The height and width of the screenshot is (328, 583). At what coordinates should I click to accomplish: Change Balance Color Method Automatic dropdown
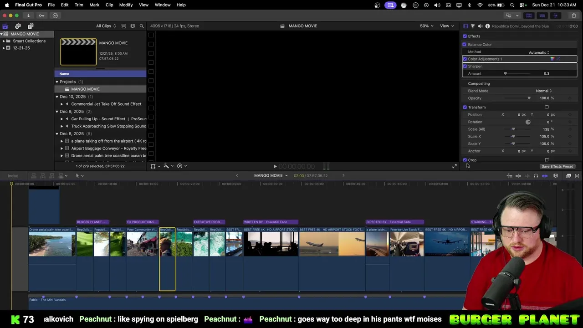(x=539, y=52)
